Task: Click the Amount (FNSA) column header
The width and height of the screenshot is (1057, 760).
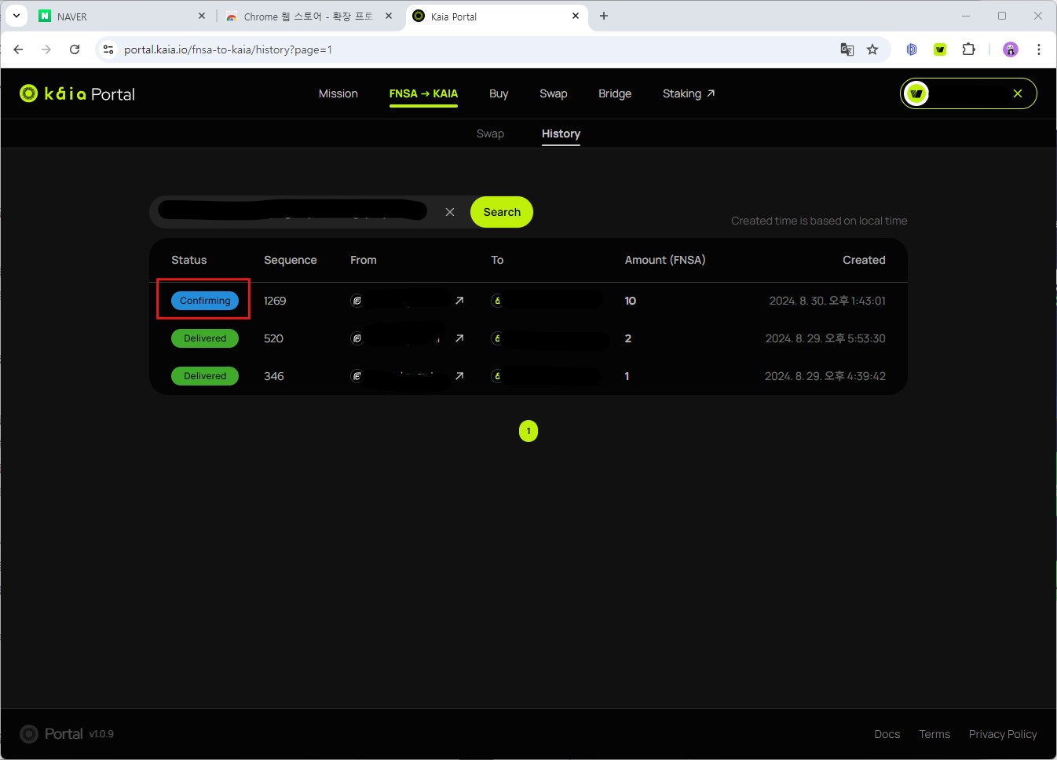Action: (665, 260)
